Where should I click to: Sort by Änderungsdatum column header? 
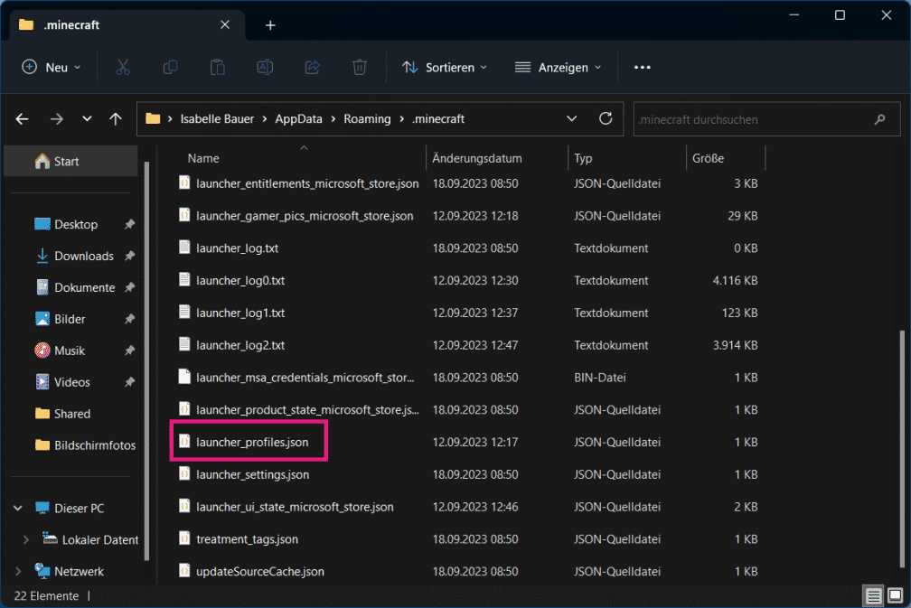point(477,158)
